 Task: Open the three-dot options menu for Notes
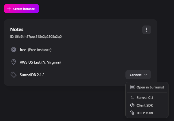(147, 30)
